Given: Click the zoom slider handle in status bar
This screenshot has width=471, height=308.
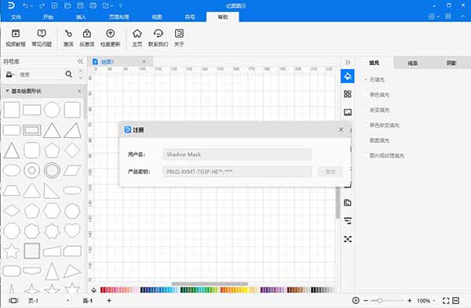Looking at the screenshot, I should click(x=380, y=300).
